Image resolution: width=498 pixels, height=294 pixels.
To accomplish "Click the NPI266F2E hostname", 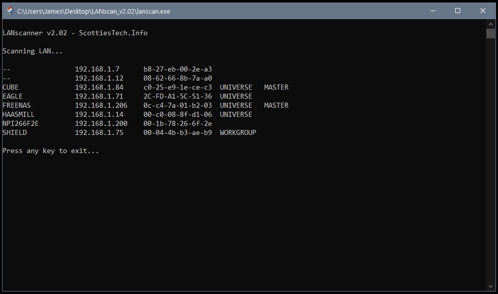I will pos(21,123).
